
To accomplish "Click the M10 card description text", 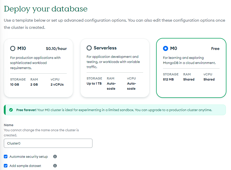I will click(35, 63).
